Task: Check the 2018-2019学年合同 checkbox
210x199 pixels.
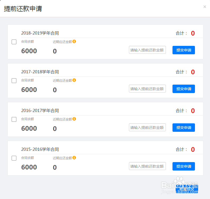Action: coord(14,42)
